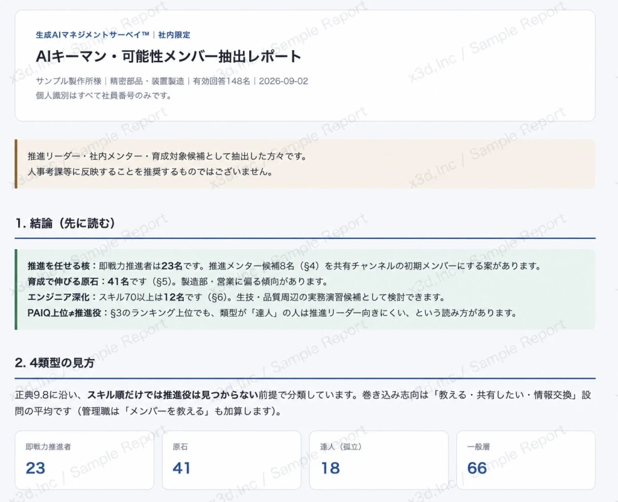Click the 推進を任せる核 summary line

(x=285, y=266)
